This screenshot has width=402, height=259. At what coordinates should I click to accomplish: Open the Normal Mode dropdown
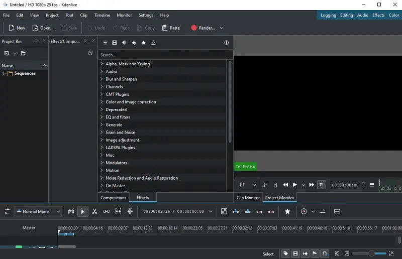point(38,211)
